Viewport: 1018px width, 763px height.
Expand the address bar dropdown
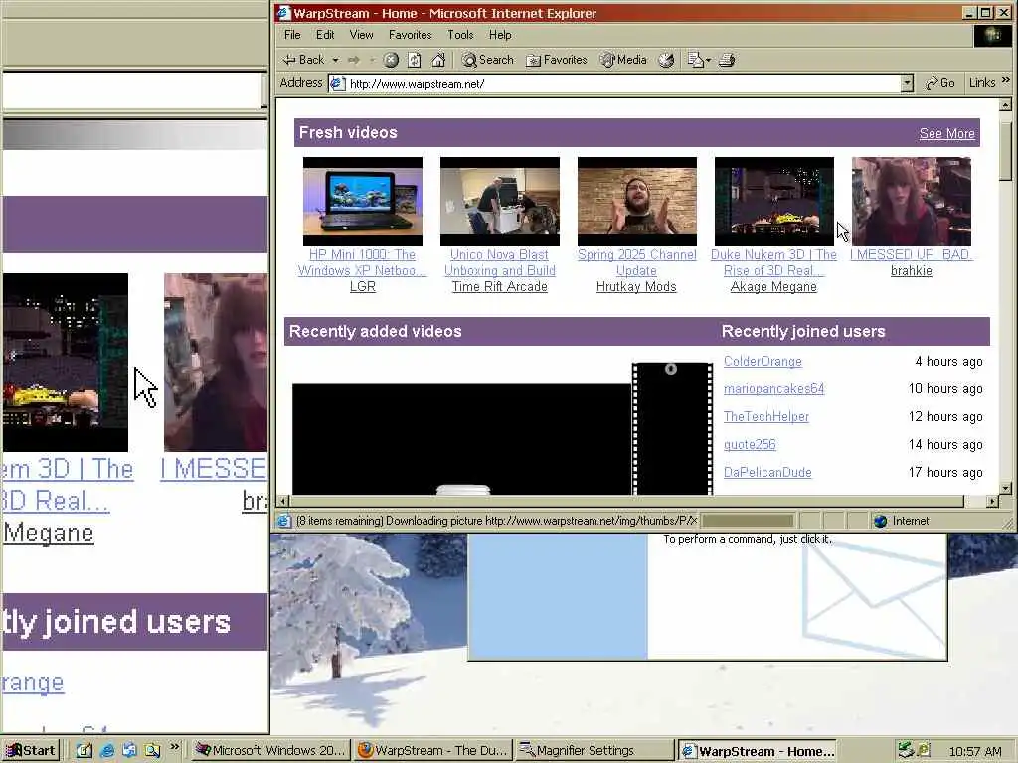[907, 83]
